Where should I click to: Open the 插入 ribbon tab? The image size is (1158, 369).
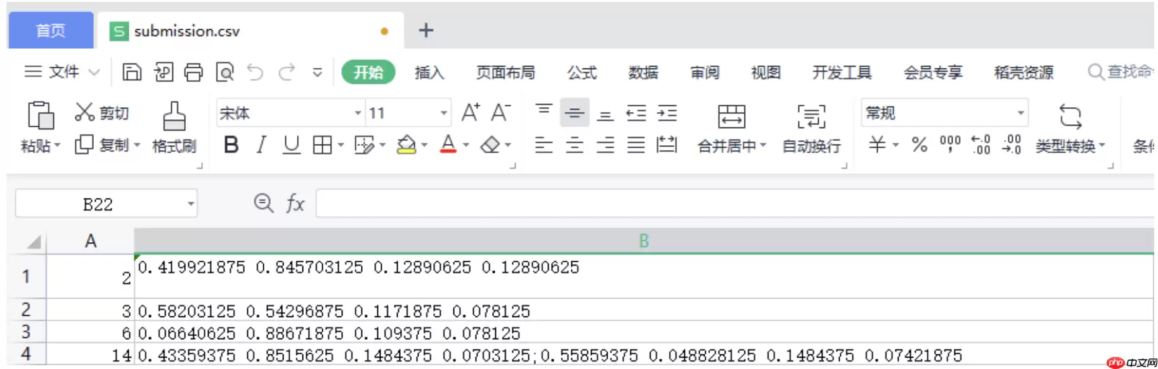[429, 72]
